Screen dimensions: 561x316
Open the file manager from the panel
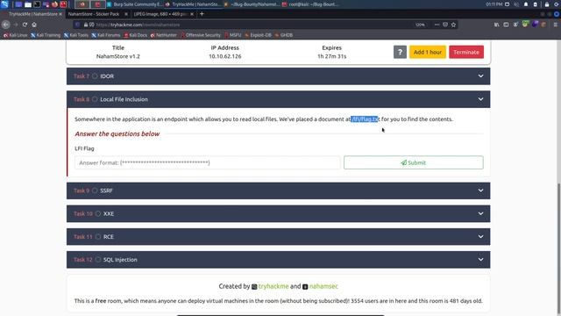click(x=28, y=4)
